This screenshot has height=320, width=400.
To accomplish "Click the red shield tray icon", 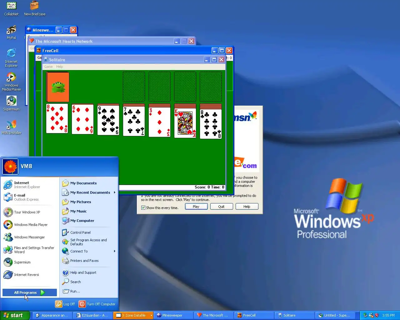I will [377, 315].
